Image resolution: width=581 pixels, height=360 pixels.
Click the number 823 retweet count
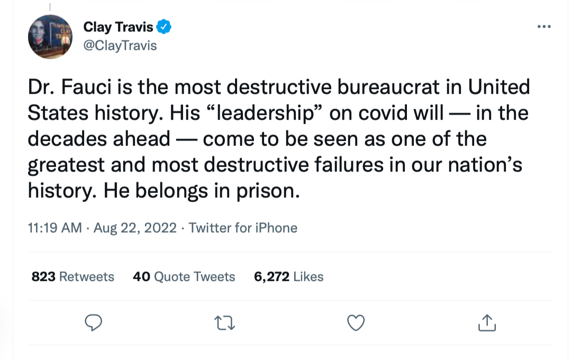tap(43, 276)
